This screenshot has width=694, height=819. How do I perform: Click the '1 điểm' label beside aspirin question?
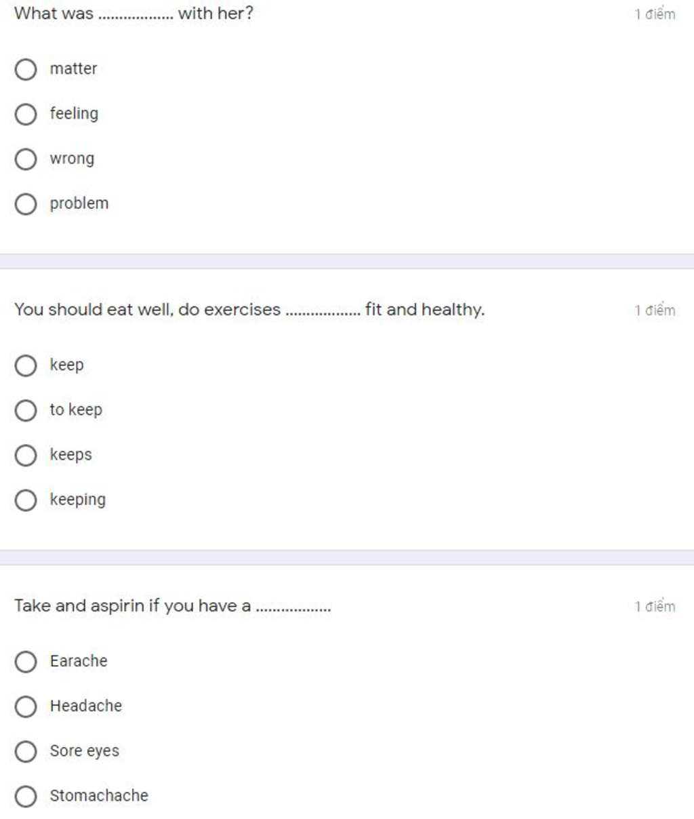click(655, 606)
